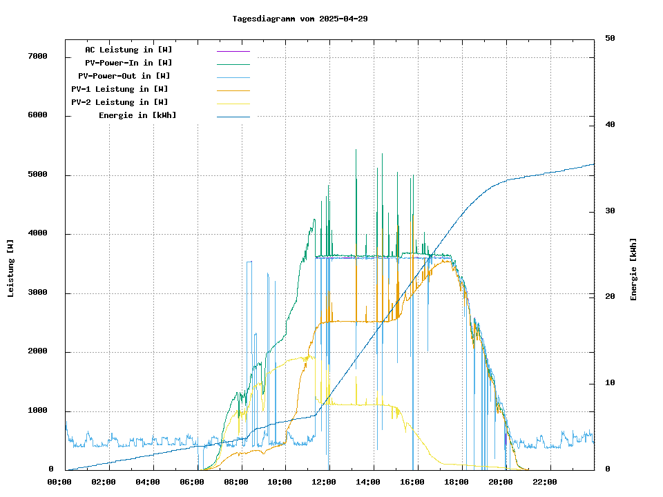Screen dimensions: 663x497
Task: Select the 06:00 time axis label
Action: tap(191, 482)
